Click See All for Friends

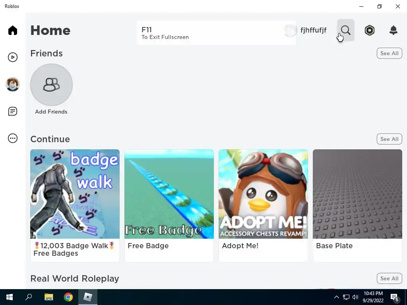390,53
